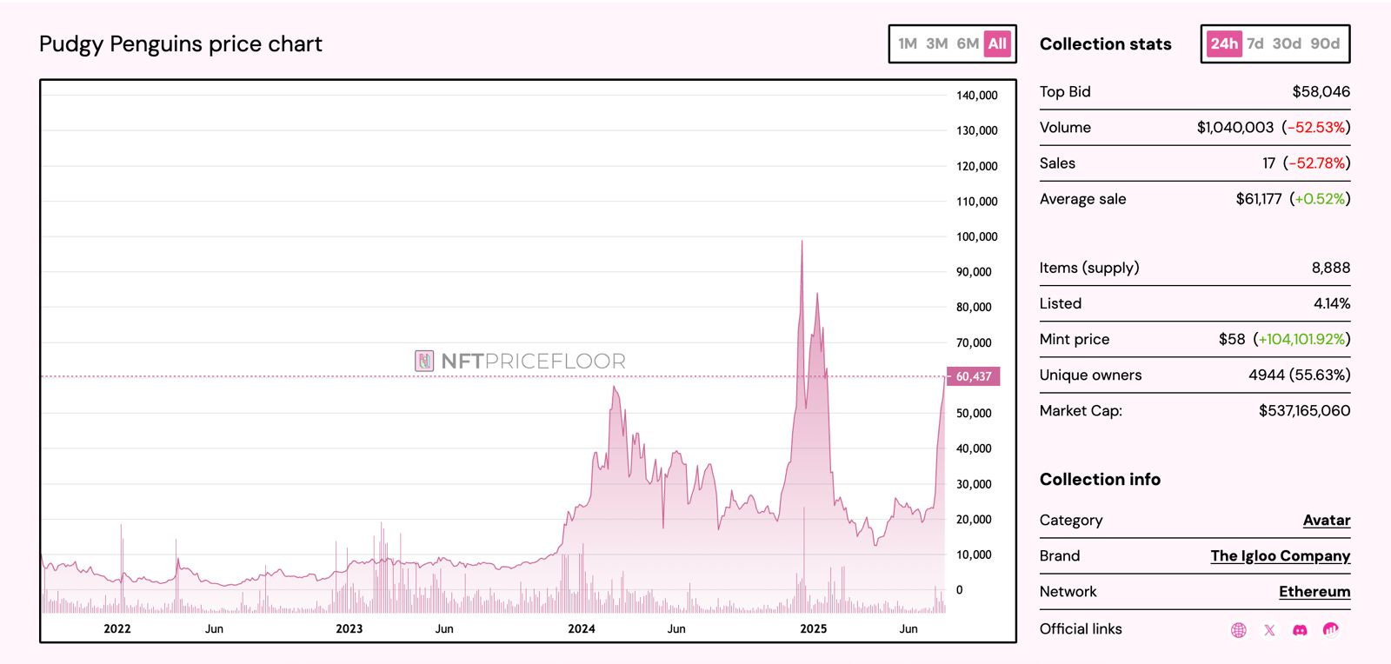Viewport: 1391px width, 664px height.
Task: Click the Unique owners label
Action: (x=1091, y=375)
